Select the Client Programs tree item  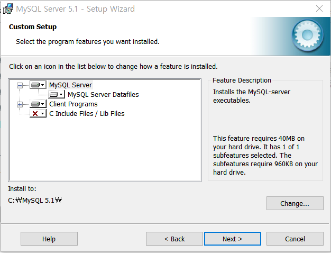point(73,104)
